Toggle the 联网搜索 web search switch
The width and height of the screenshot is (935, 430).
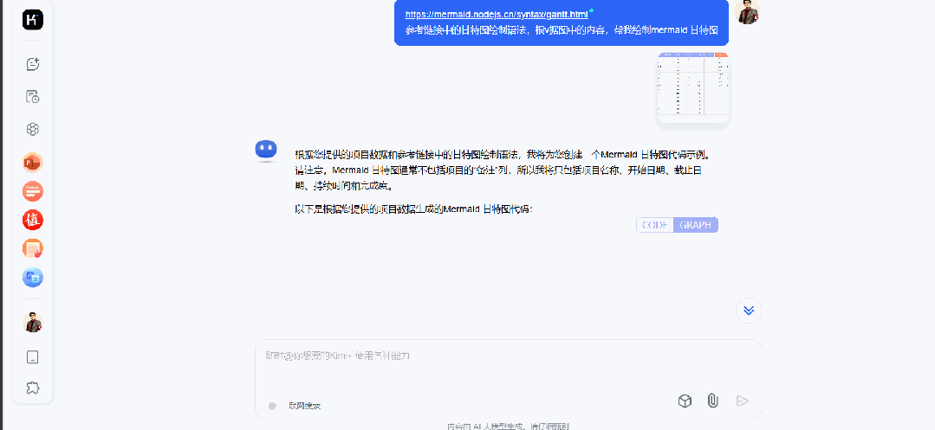click(x=272, y=406)
